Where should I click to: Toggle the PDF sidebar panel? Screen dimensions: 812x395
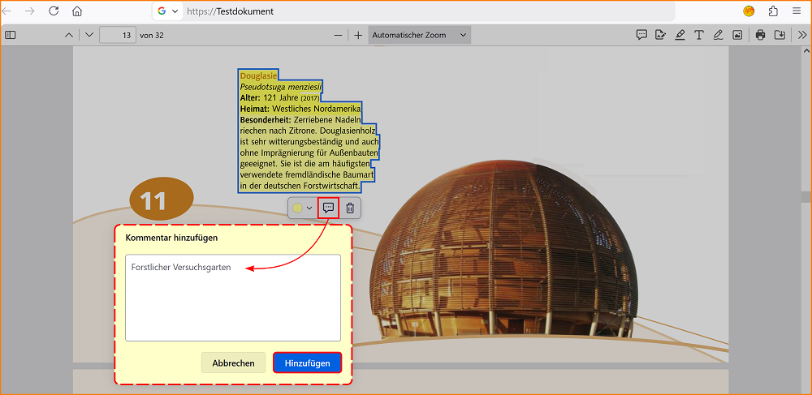(x=11, y=35)
